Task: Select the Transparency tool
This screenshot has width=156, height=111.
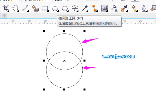Action: point(114,8)
